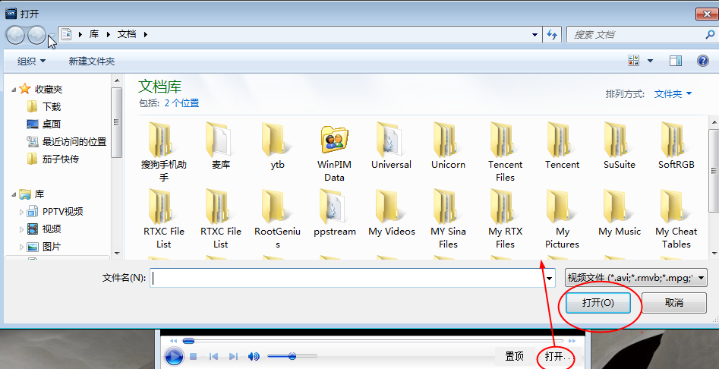This screenshot has width=719, height=369.
Task: Open the view options dropdown arrow
Action: coord(650,61)
